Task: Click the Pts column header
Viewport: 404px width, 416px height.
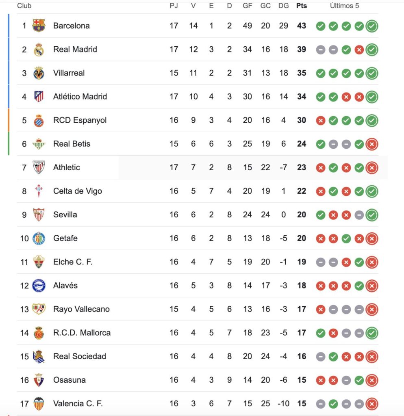Action: coord(302,6)
